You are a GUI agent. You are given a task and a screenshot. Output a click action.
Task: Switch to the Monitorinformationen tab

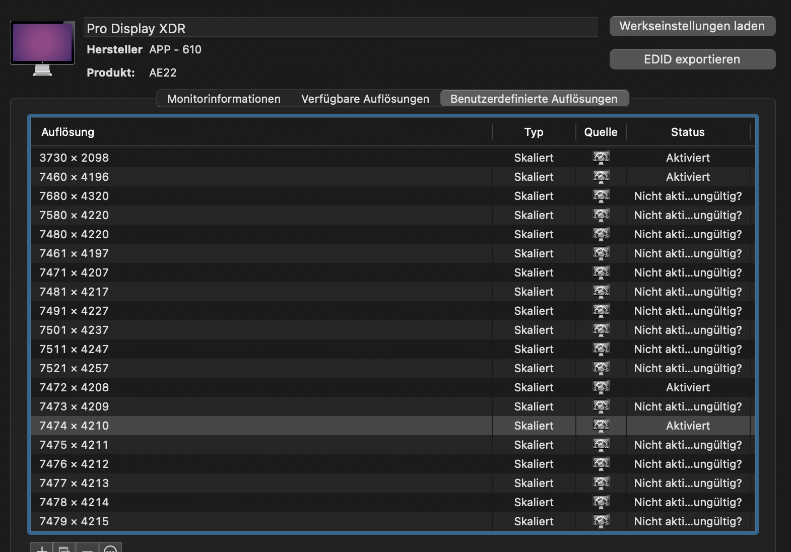(x=224, y=99)
